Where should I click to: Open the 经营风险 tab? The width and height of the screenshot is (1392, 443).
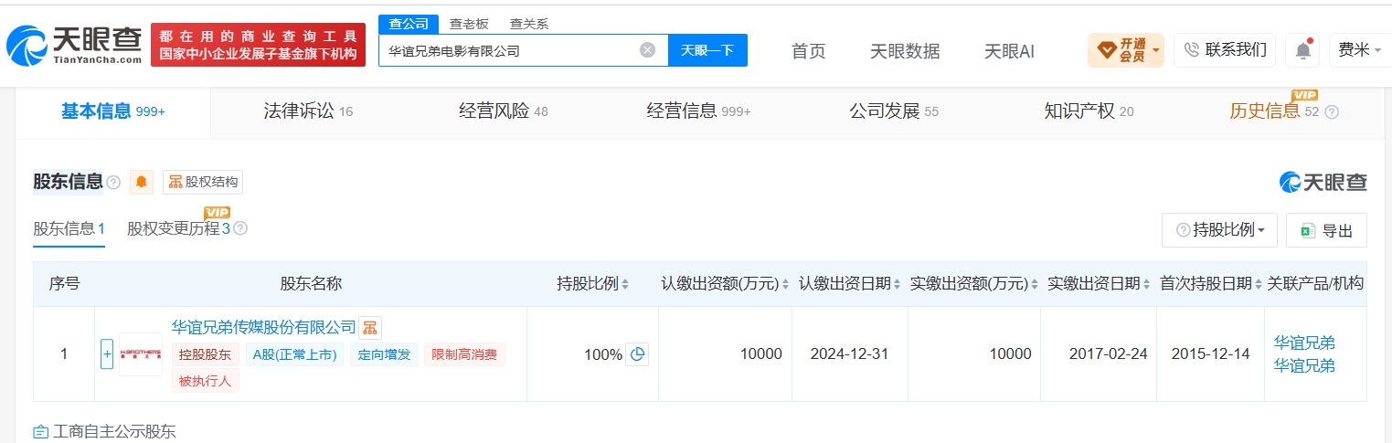503,112
